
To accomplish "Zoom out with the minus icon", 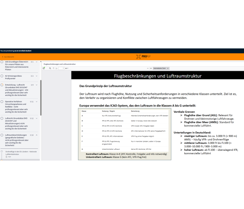I will 148,68.
